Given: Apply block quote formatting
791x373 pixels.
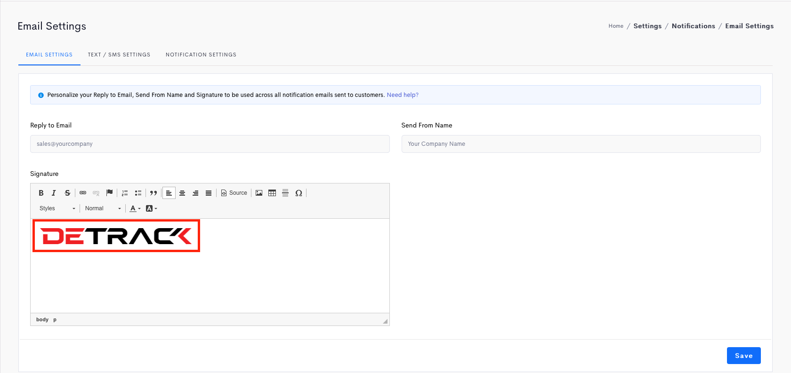Looking at the screenshot, I should 153,193.
